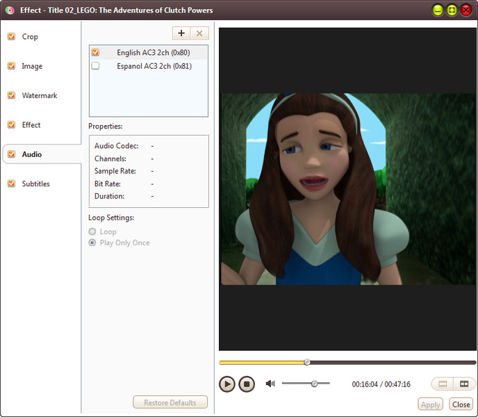Click the video progress seek bar handle
The image size is (478, 417).
coord(307,362)
